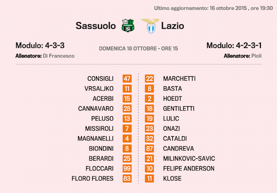Click Klose's number 11 badge
This screenshot has width=277, height=193.
tap(150, 178)
